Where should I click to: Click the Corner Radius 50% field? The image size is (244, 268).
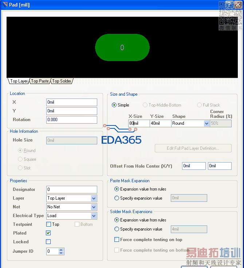point(221,123)
